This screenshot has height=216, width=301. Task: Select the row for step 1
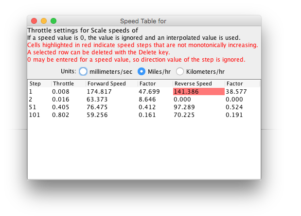tap(144, 91)
